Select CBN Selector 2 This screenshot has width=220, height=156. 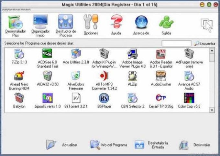click(x=132, y=101)
